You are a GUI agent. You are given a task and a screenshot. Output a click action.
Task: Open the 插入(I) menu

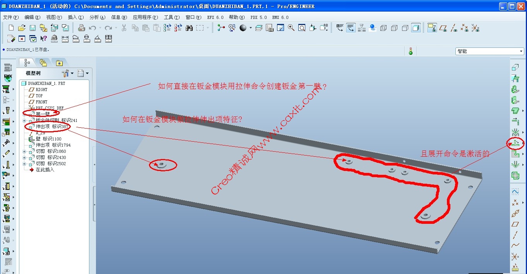(x=75, y=17)
